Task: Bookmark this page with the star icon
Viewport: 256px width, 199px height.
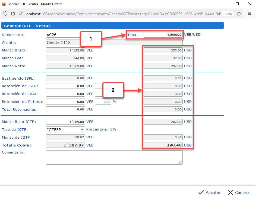Action: [x=239, y=14]
